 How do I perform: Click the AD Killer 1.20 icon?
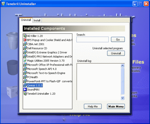pos(25,36)
